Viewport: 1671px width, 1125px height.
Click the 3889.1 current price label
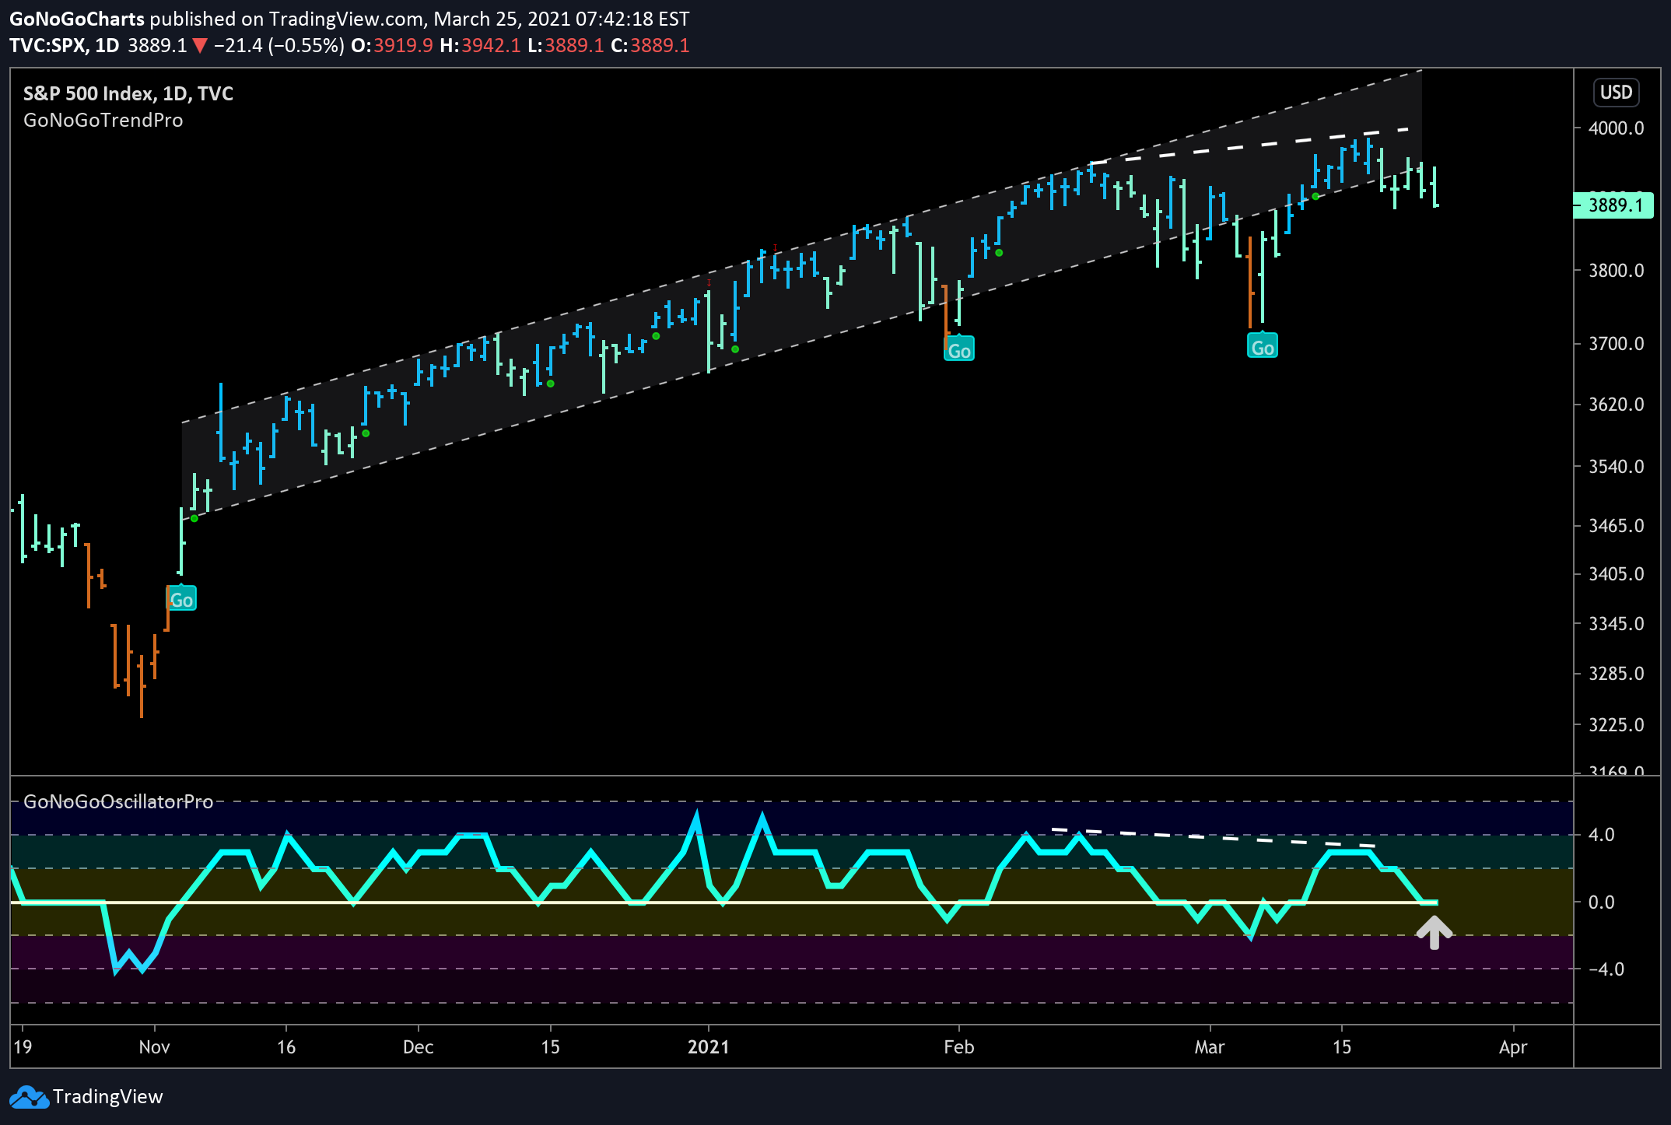tap(1615, 205)
